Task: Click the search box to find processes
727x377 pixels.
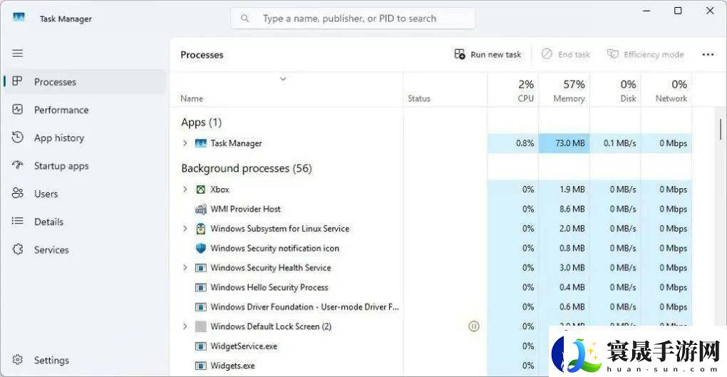Action: (353, 19)
